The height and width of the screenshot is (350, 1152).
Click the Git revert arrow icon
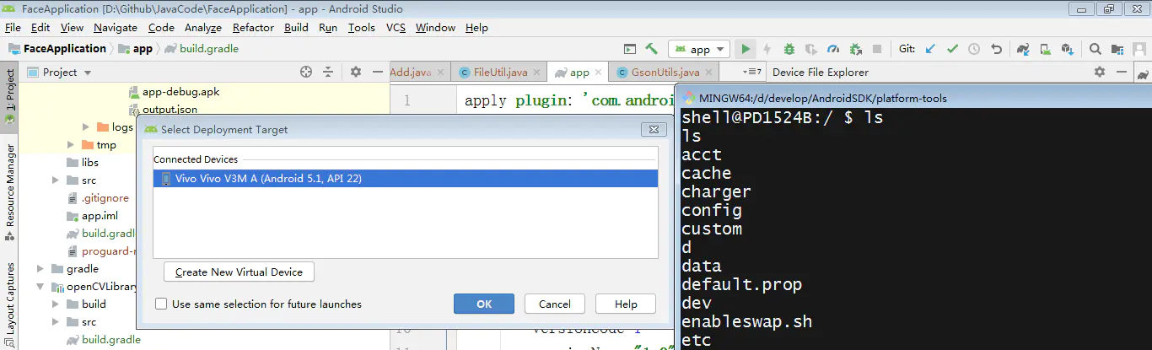click(x=996, y=49)
